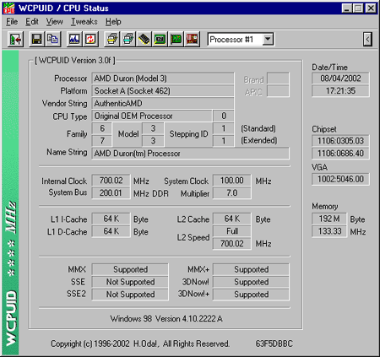Click the red motherboard icon
Viewport: 380px width, 357px height.
click(193, 39)
